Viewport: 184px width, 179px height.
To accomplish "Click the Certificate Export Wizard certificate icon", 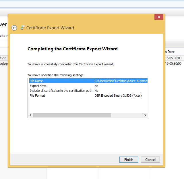I will (23, 28).
